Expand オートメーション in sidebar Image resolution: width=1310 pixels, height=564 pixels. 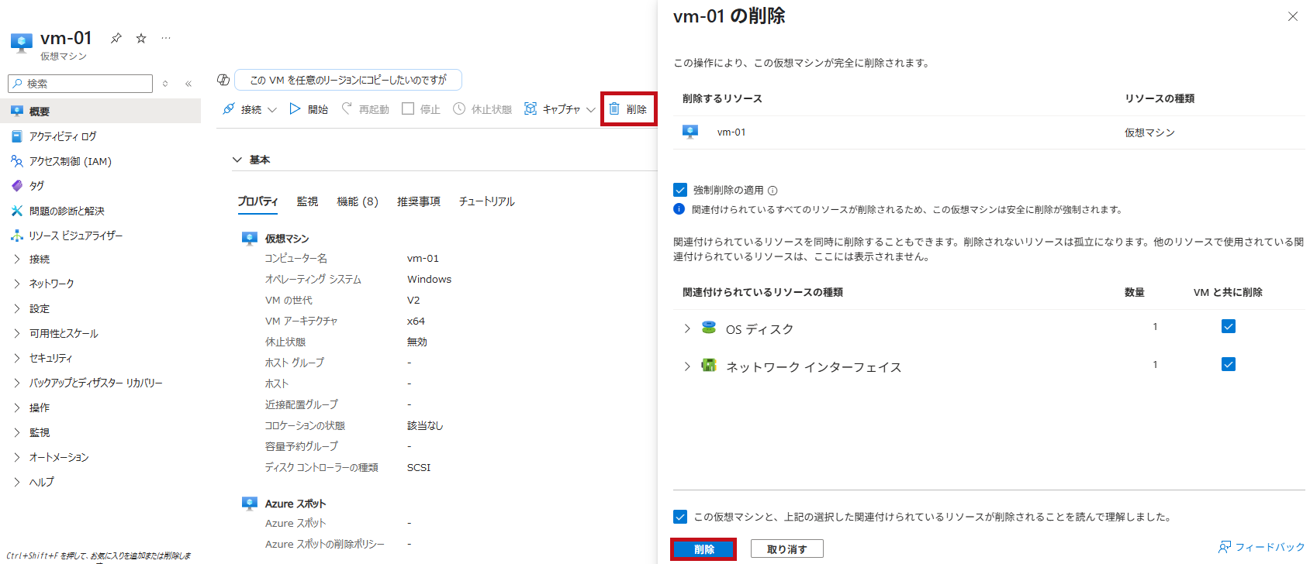coord(17,457)
